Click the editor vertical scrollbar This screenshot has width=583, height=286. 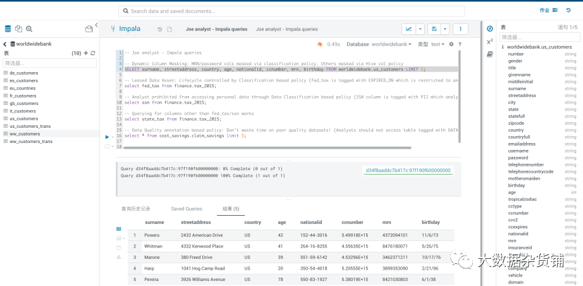pyautogui.click(x=460, y=96)
